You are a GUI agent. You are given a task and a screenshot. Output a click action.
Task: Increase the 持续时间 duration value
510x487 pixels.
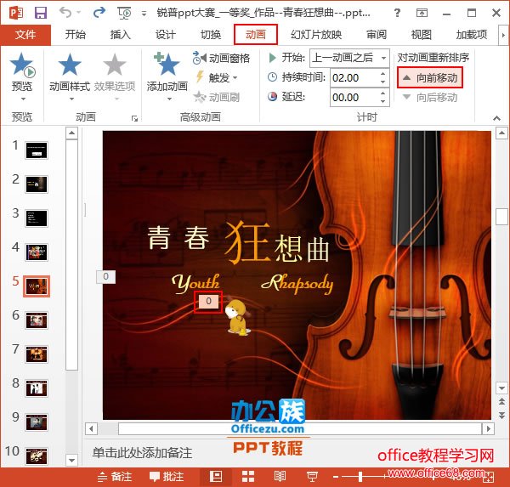pos(382,74)
